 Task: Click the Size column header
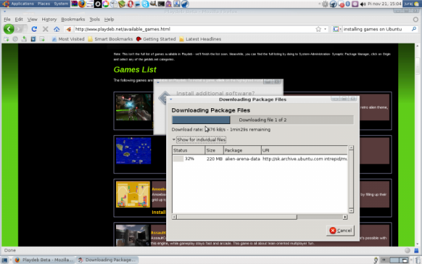point(214,150)
